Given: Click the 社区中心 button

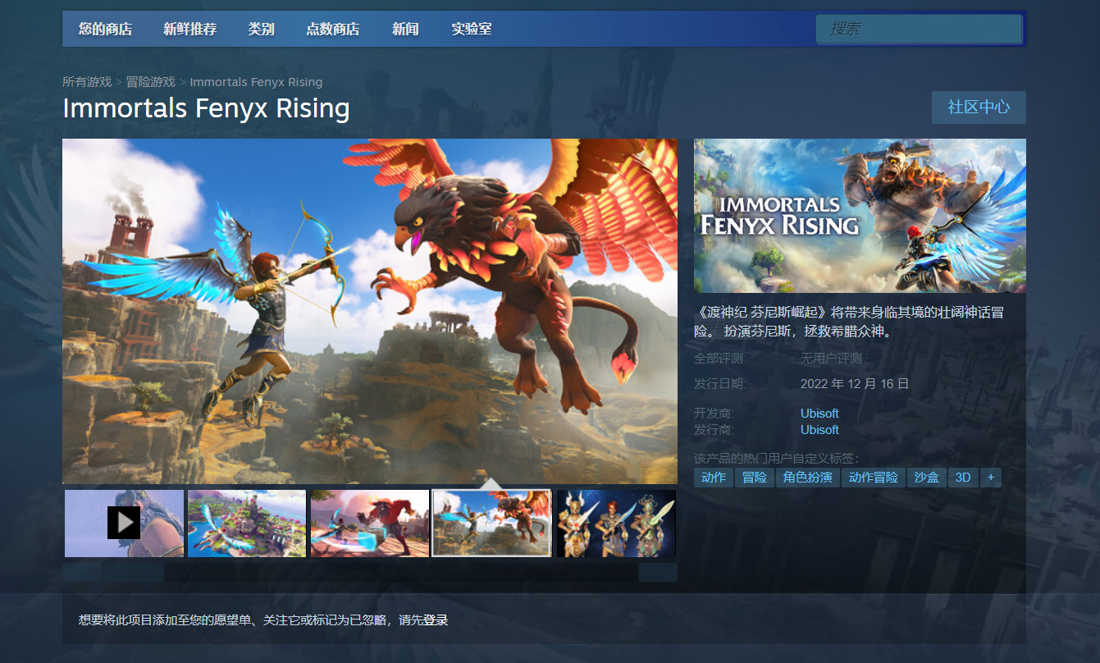Looking at the screenshot, I should point(979,107).
